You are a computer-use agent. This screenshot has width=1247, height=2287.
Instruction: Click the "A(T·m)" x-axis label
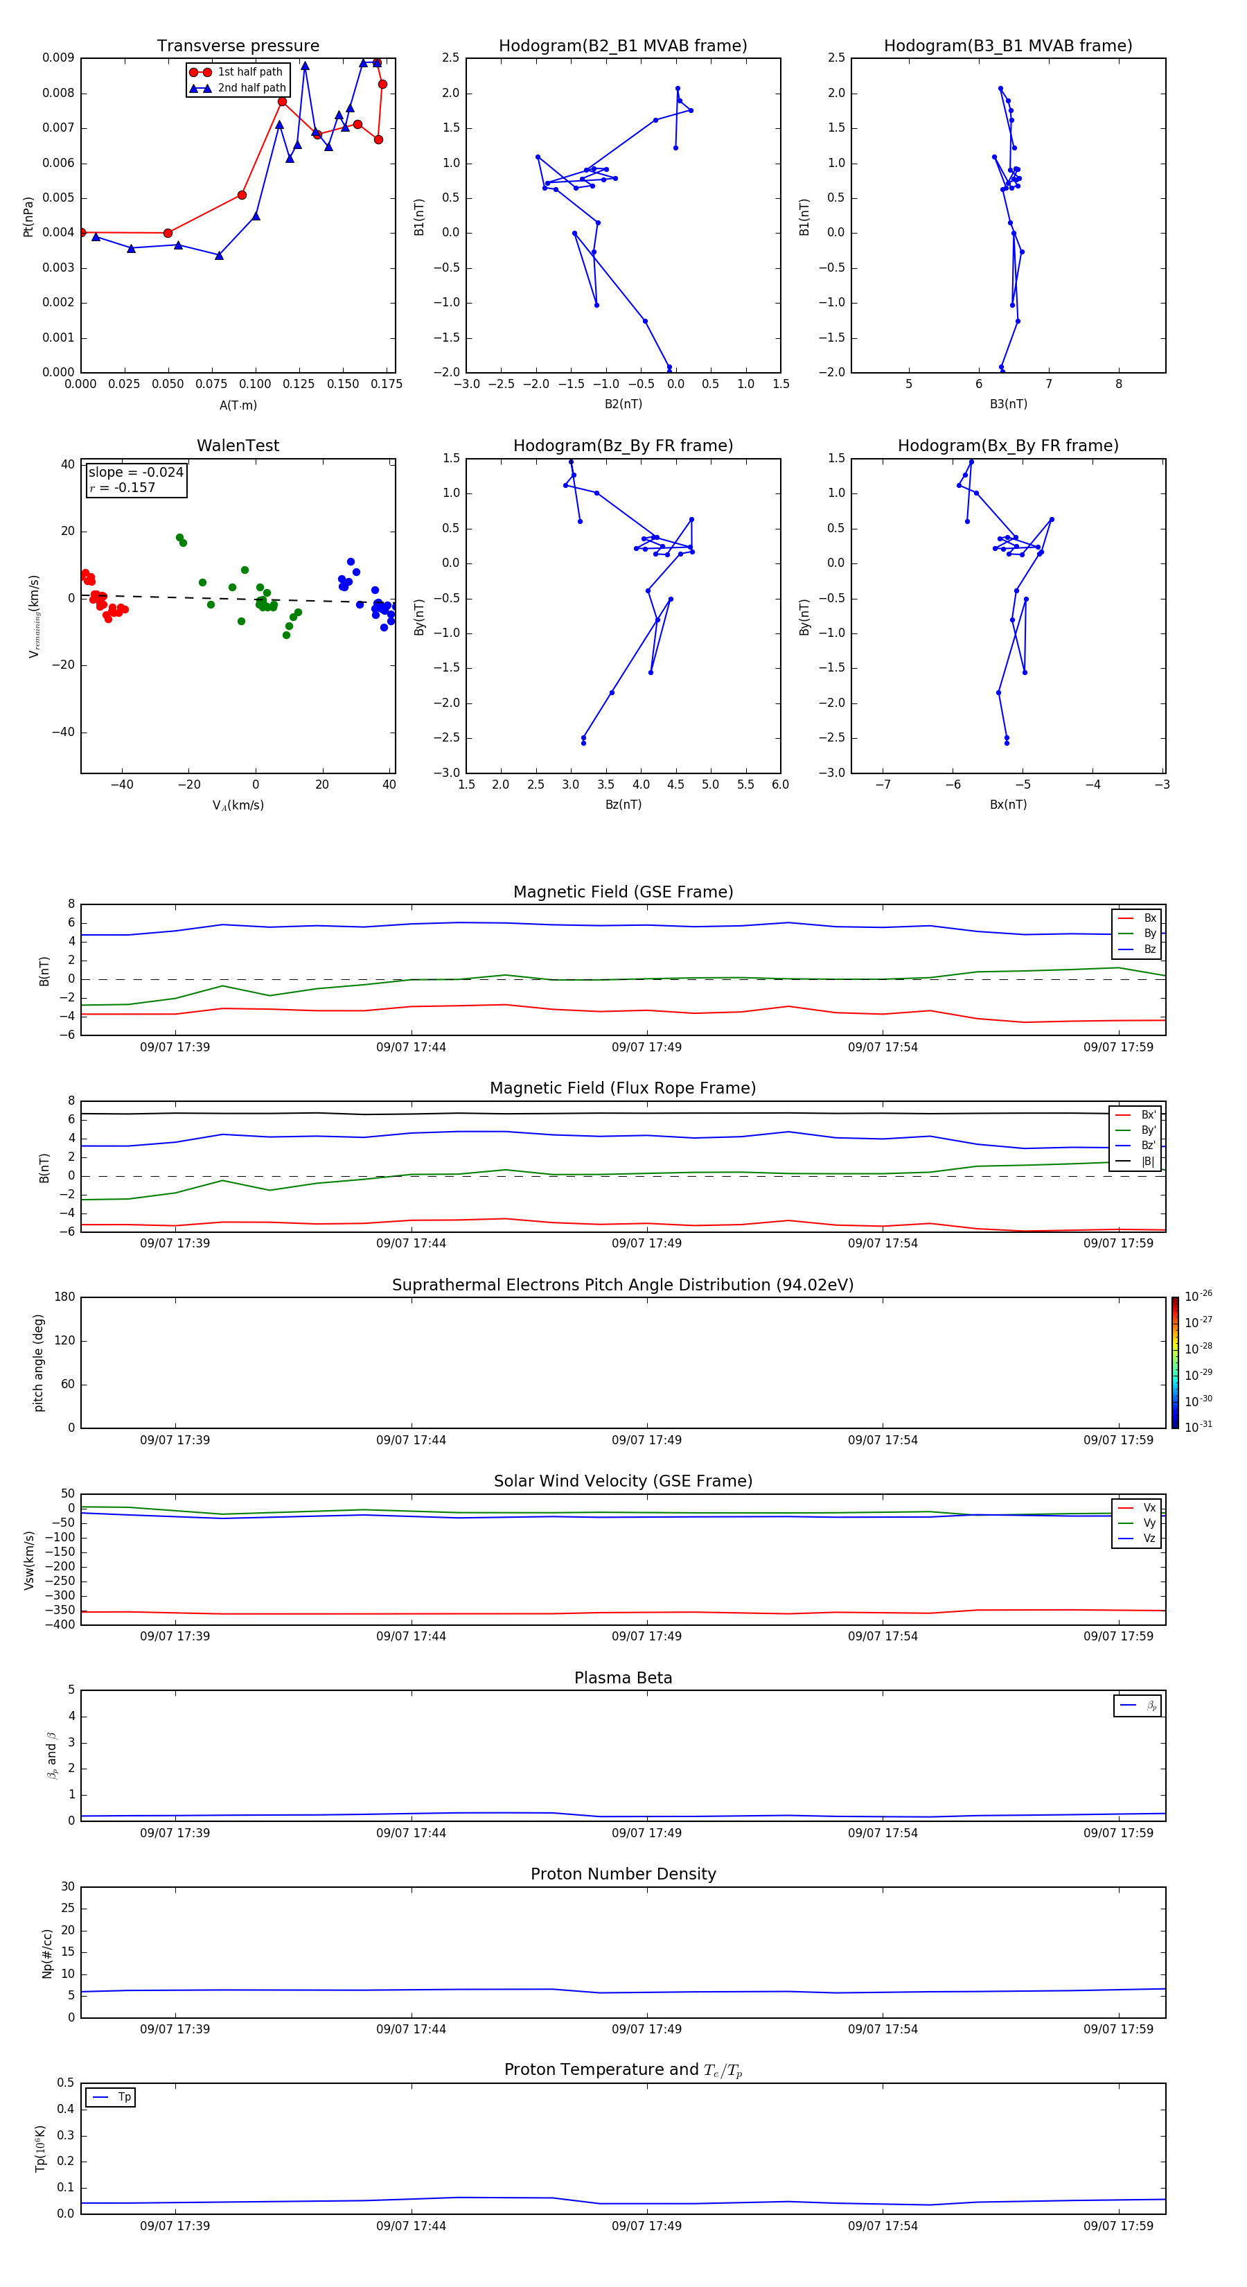238,405
